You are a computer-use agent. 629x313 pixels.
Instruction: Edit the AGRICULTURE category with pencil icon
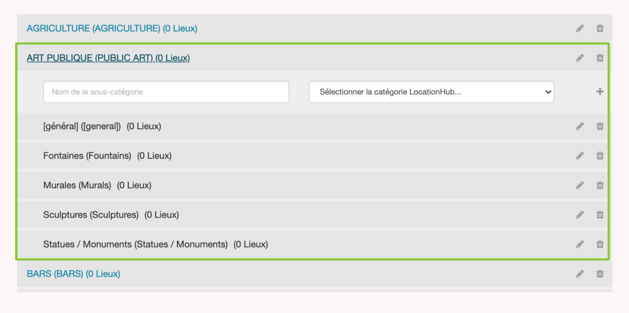pos(579,28)
